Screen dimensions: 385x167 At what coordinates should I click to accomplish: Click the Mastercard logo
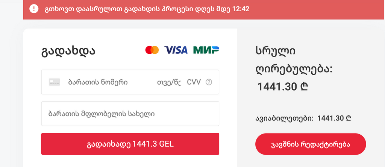152,50
